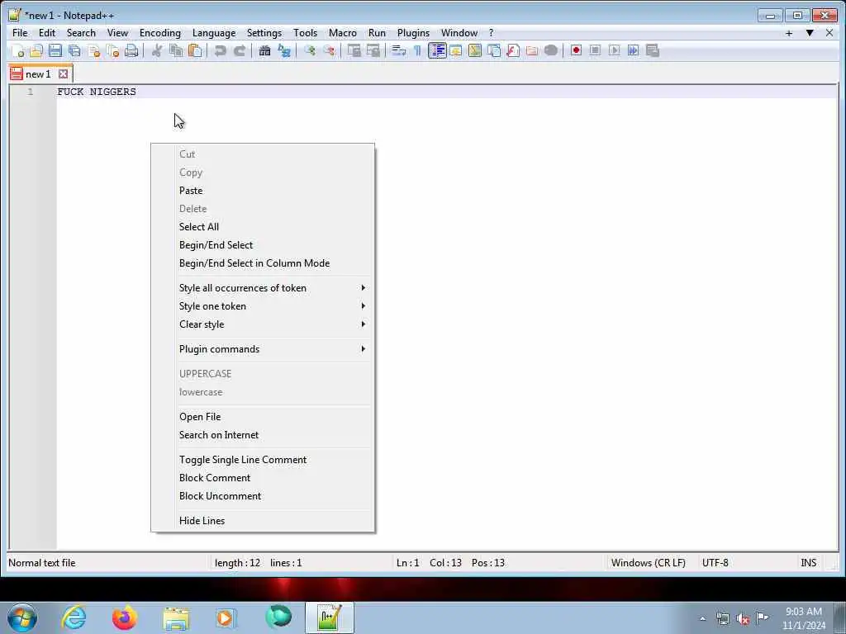Open Internet Explorer from the taskbar
This screenshot has width=846, height=634.
74,617
